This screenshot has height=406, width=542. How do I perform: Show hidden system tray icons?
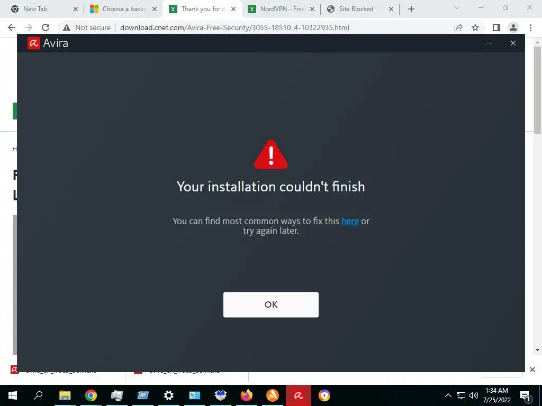pos(448,395)
